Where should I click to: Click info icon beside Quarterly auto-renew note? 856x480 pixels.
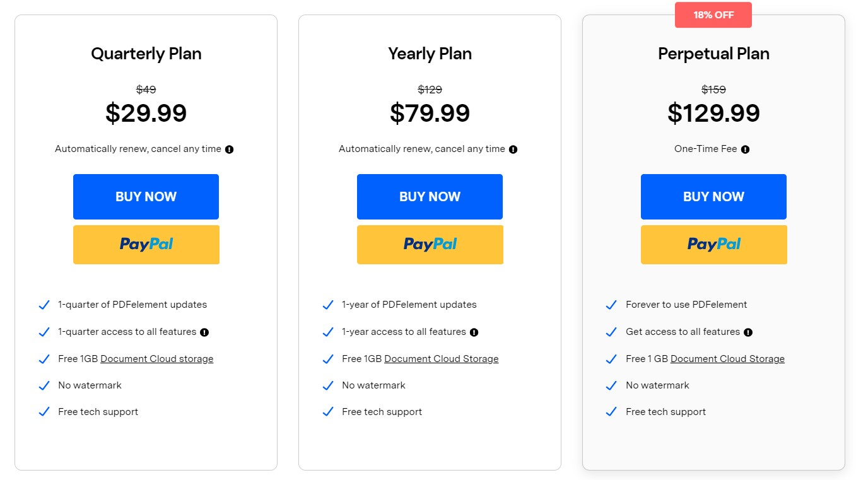pos(230,149)
